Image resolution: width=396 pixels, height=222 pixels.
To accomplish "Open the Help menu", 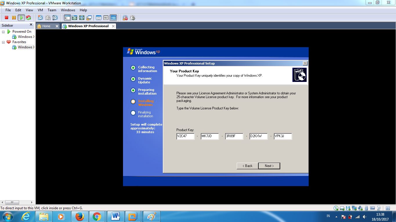I will click(x=83, y=10).
